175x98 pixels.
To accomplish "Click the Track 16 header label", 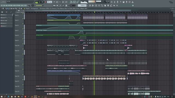I will (x=17, y=76).
